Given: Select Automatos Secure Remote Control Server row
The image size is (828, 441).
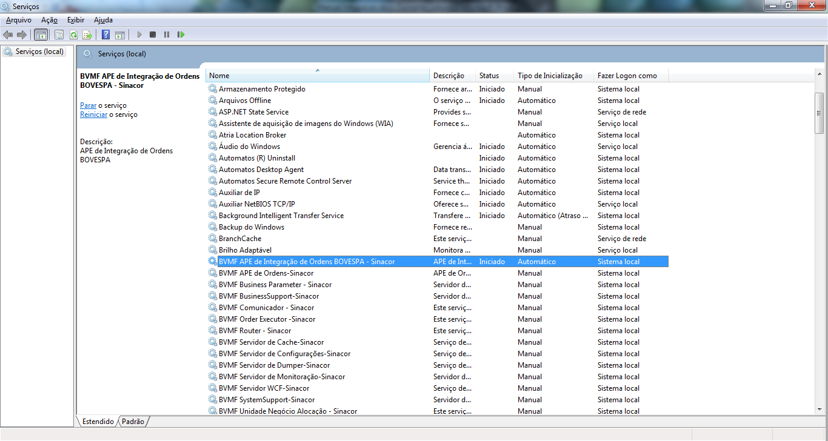Looking at the screenshot, I should click(x=438, y=181).
